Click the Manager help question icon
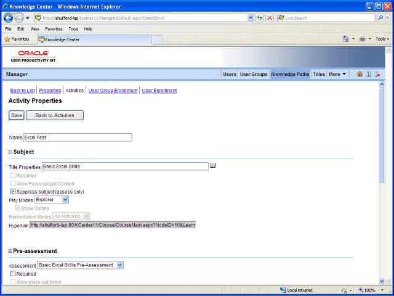Screen dimensions: 394x296 [368, 74]
